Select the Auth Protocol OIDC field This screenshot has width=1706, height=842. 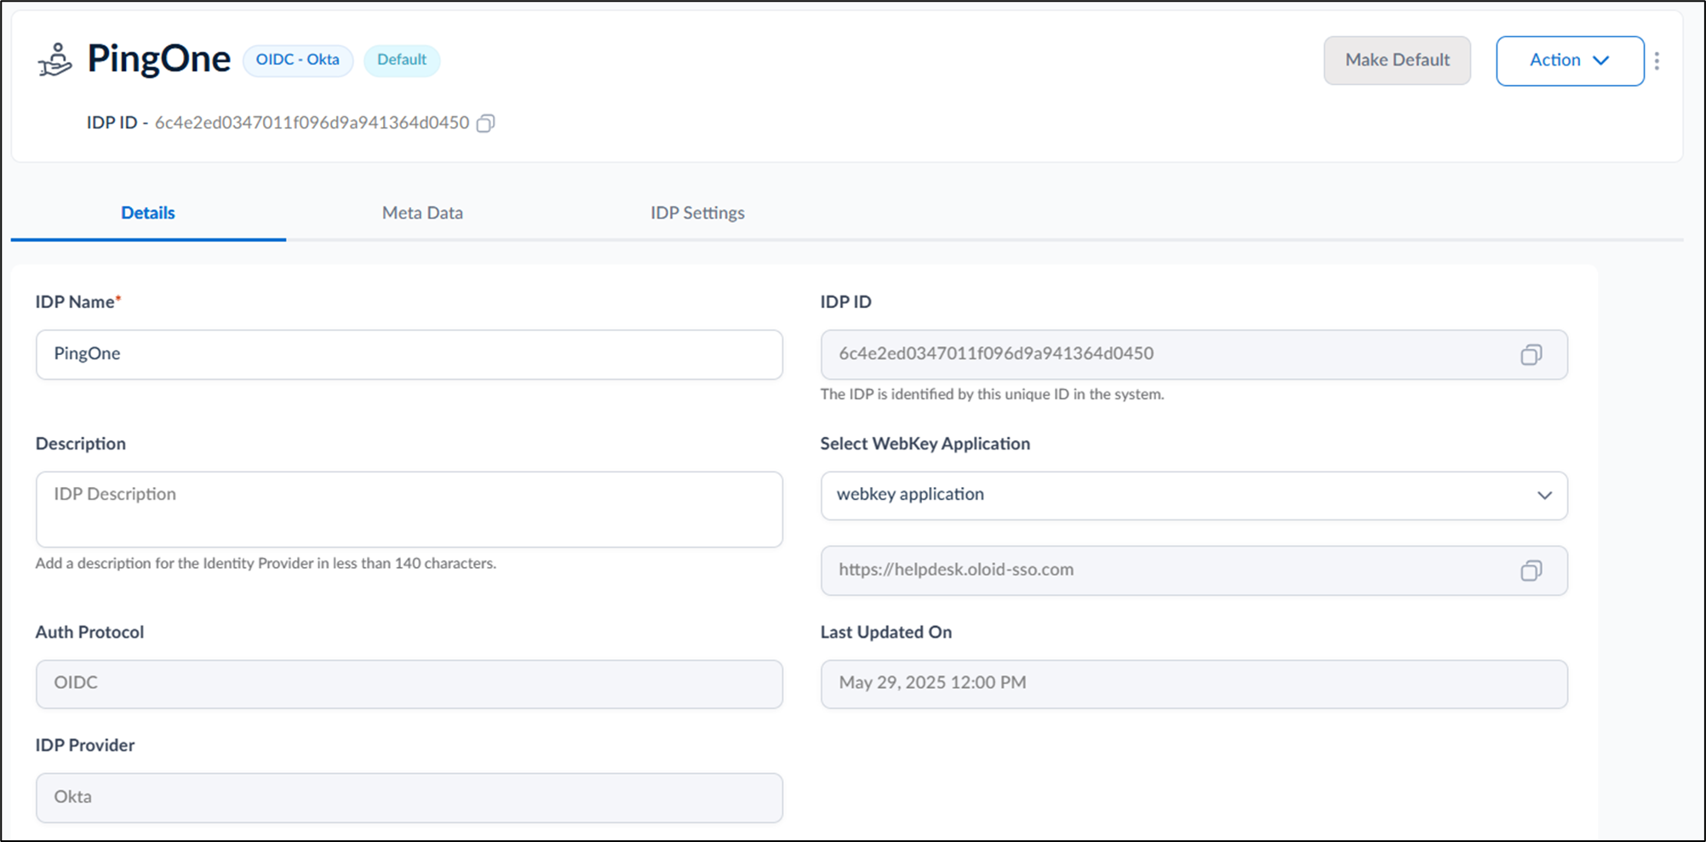409,684
